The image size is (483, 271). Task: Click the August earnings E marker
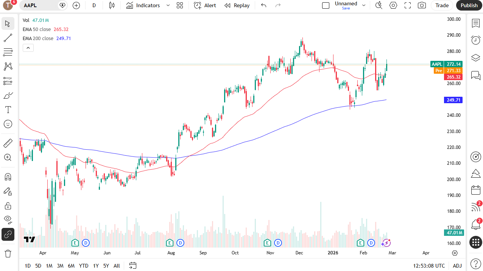click(x=170, y=243)
